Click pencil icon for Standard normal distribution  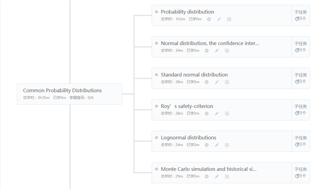click(x=217, y=82)
